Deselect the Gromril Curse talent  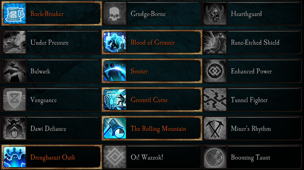click(152, 100)
